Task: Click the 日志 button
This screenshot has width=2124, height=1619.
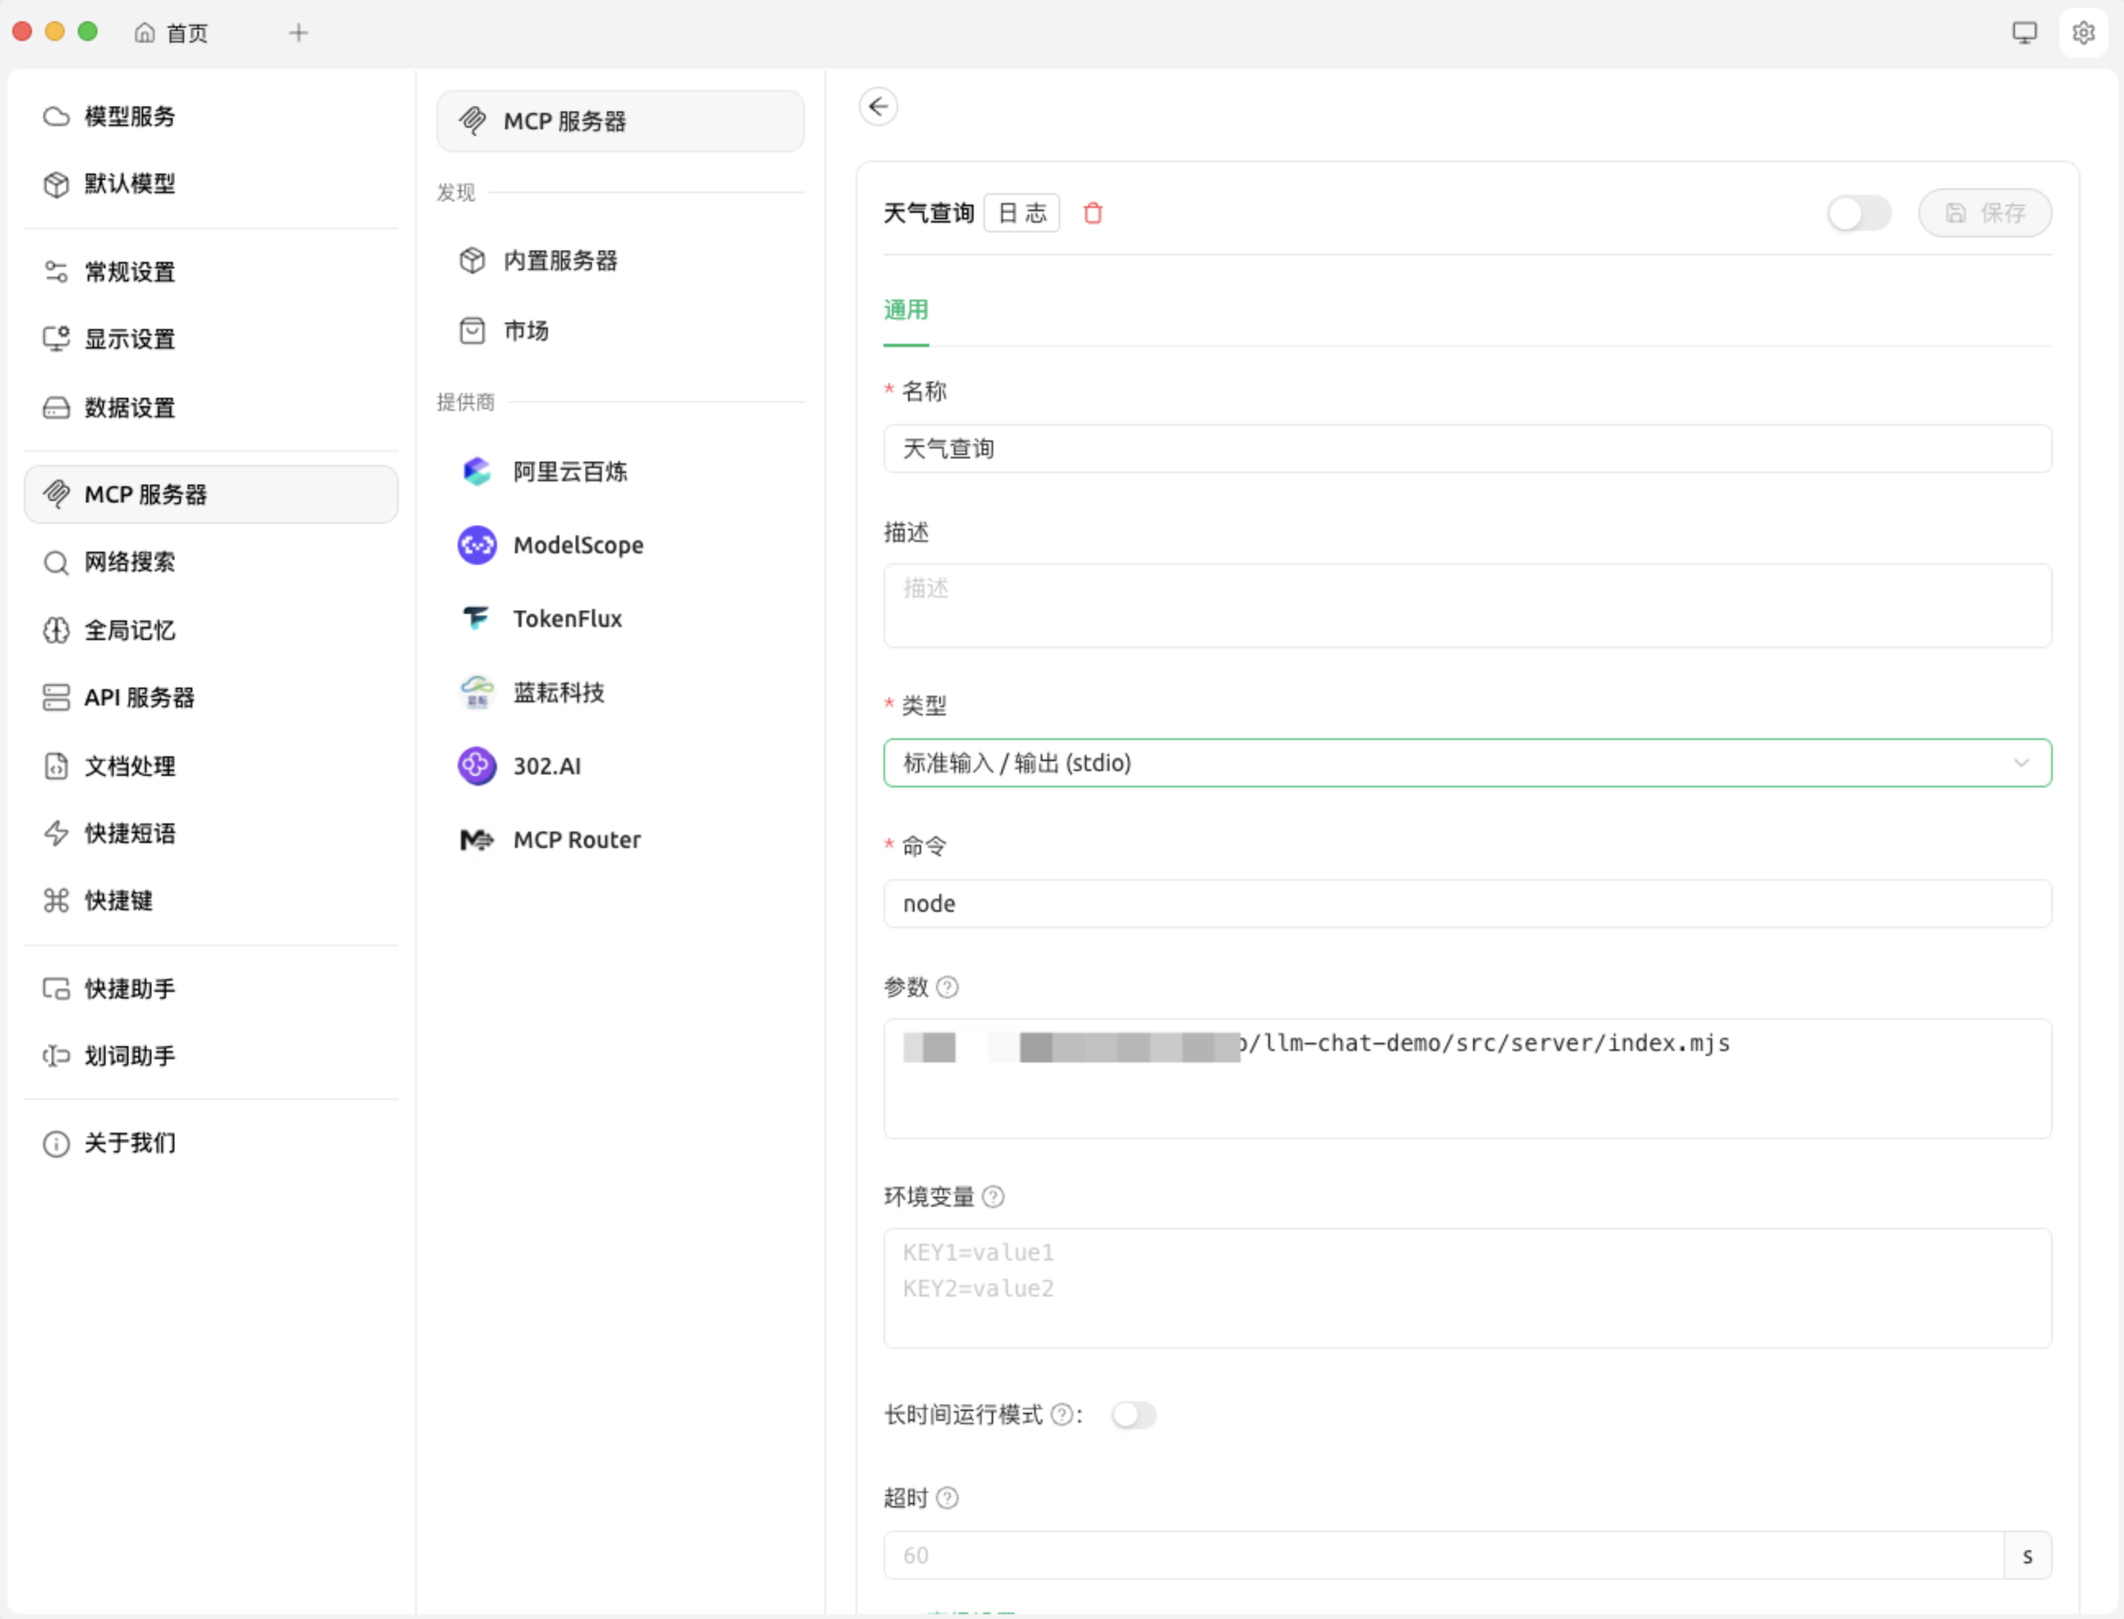Action: tap(1021, 213)
